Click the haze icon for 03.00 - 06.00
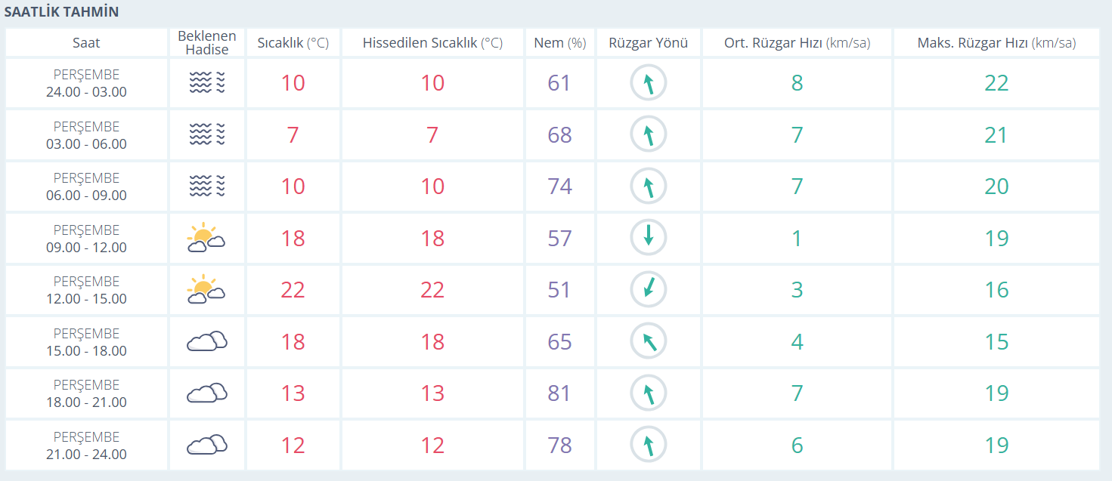Viewport: 1112px width, 481px height. (206, 135)
